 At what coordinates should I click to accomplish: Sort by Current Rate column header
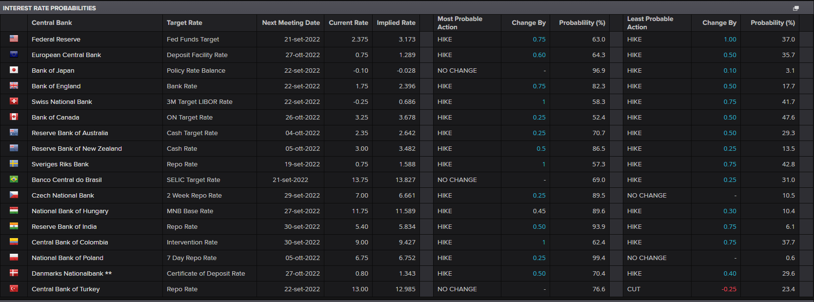348,23
